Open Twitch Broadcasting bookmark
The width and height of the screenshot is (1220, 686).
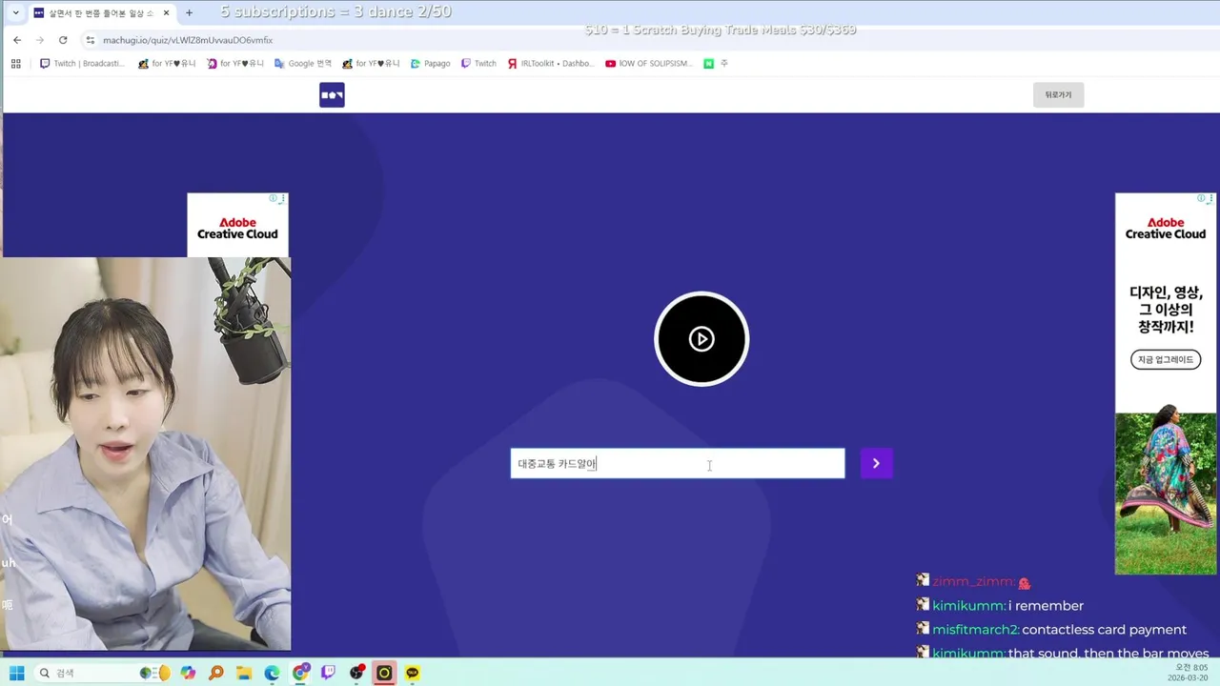82,64
